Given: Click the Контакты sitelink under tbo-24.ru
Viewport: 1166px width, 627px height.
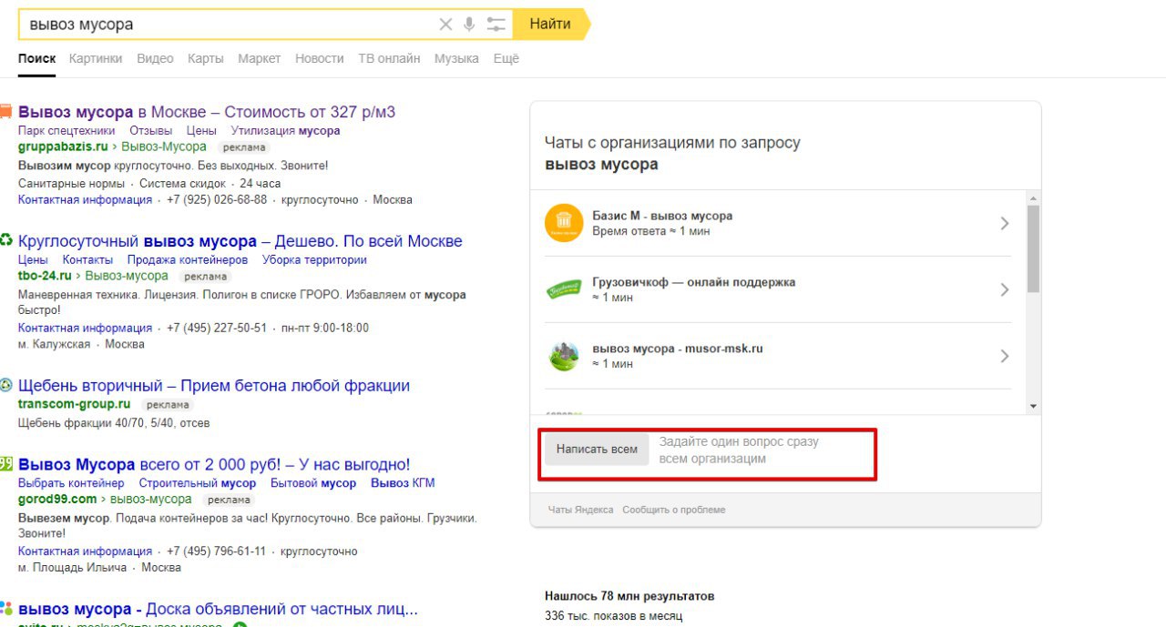Looking at the screenshot, I should click(87, 259).
